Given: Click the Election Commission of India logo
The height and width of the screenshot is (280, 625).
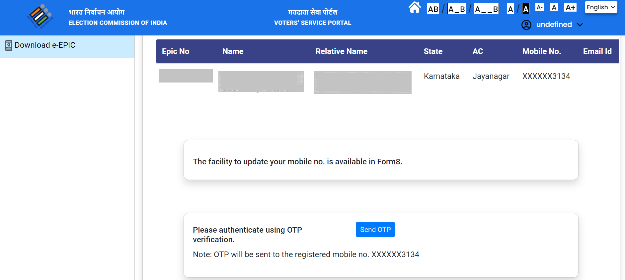Looking at the screenshot, I should pos(40,17).
